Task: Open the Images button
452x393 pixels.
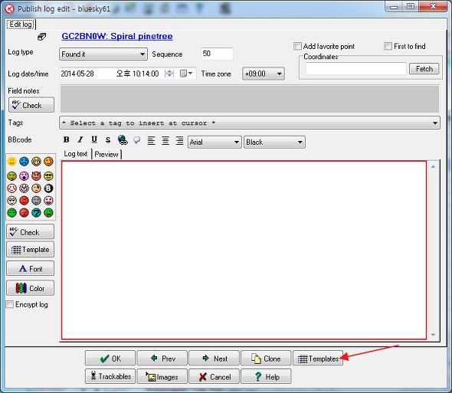Action: [162, 376]
